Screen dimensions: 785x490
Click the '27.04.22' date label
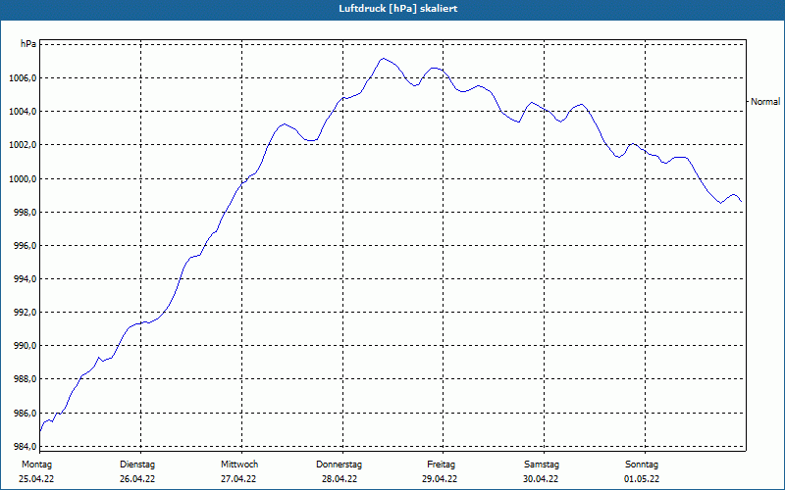(238, 479)
